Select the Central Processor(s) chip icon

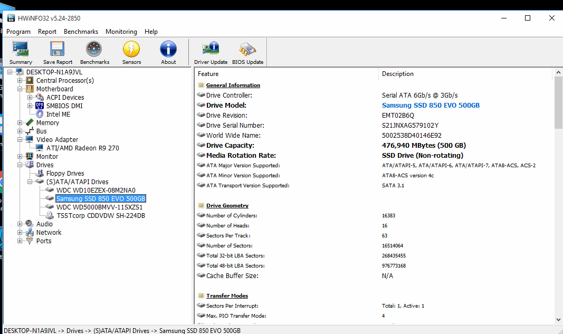point(30,80)
